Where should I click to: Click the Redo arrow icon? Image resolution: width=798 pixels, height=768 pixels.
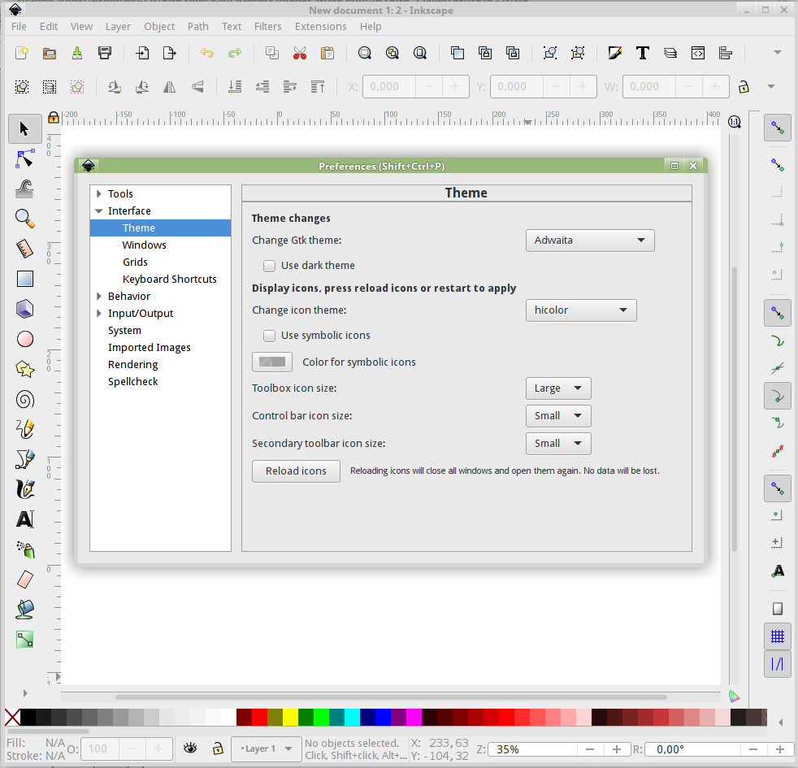[235, 53]
